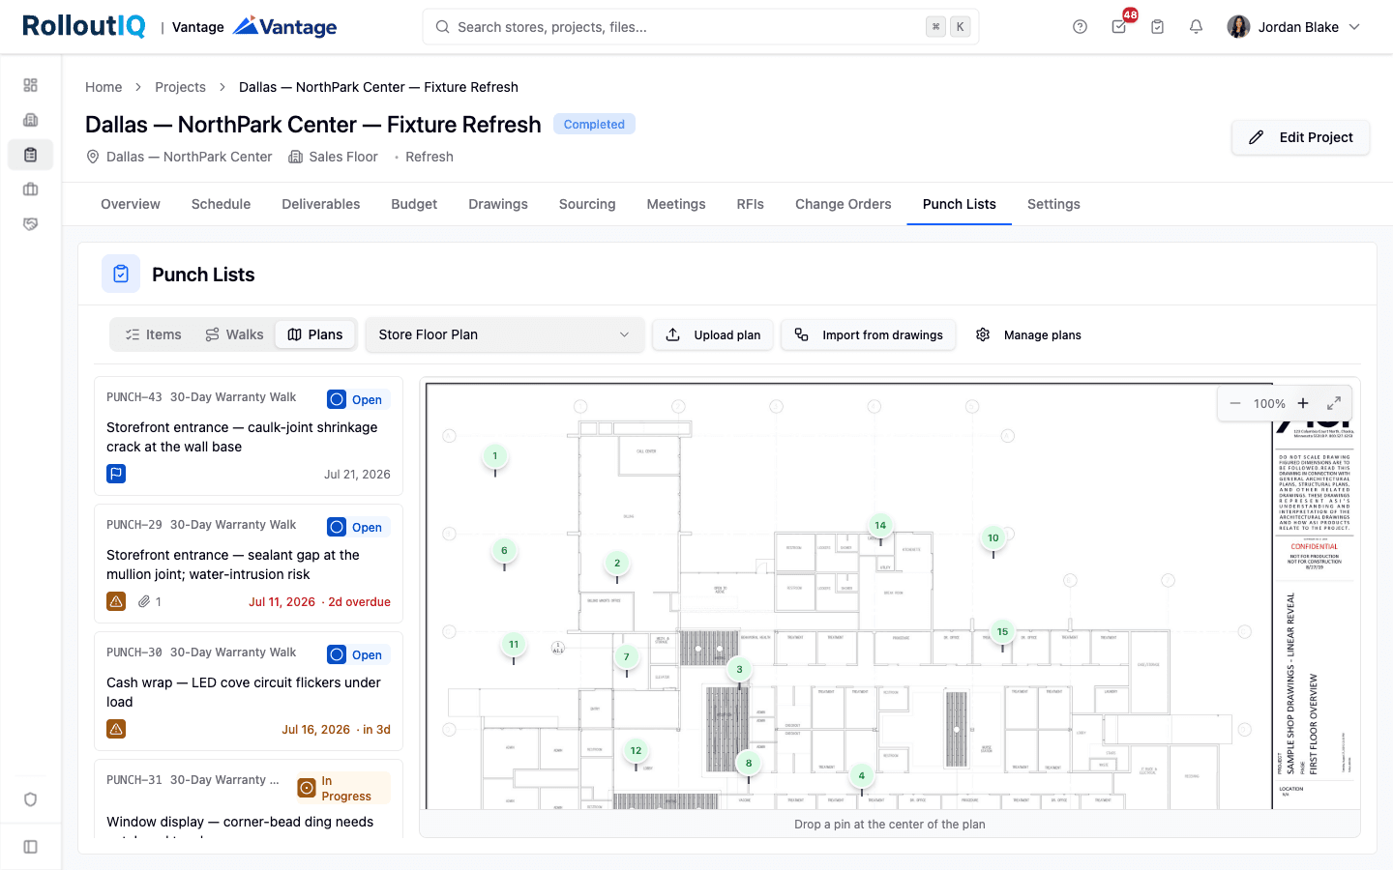Screen dimensions: 1393x870
Task: Click Import from drawings
Action: [869, 334]
